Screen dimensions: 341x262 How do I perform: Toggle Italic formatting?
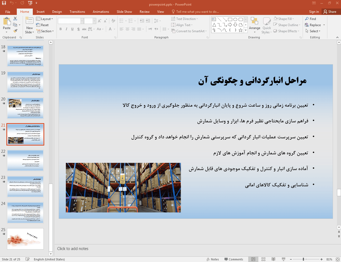point(66,29)
